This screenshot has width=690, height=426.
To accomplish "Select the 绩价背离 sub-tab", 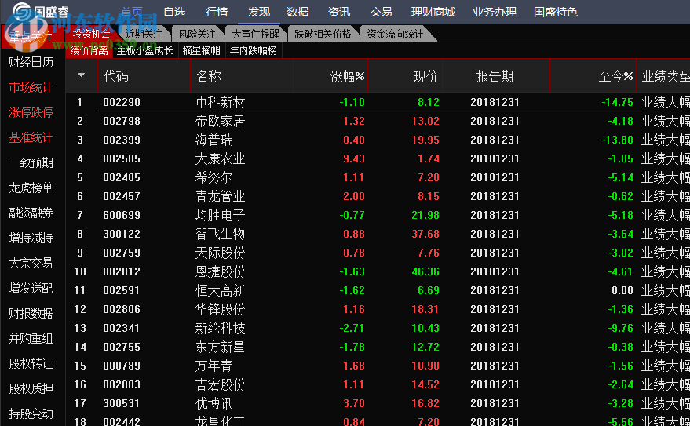I will click(89, 50).
